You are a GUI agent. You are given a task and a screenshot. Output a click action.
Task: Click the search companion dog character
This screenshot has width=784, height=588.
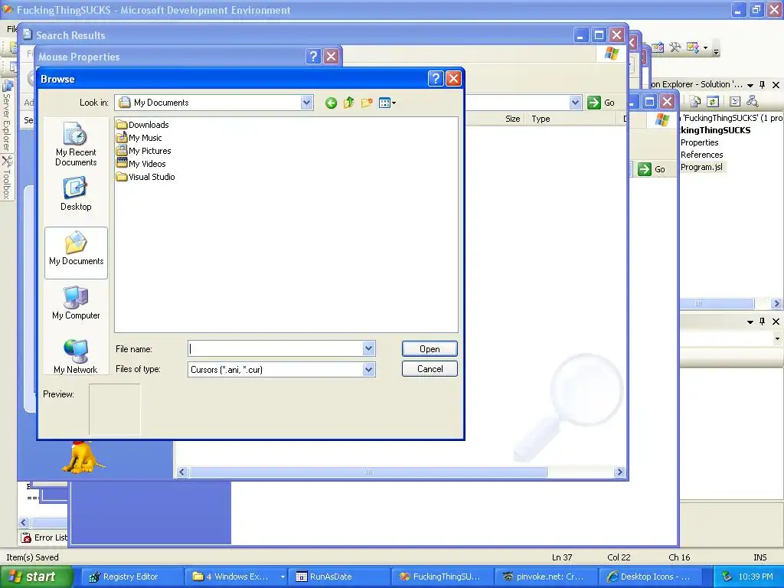pos(83,456)
